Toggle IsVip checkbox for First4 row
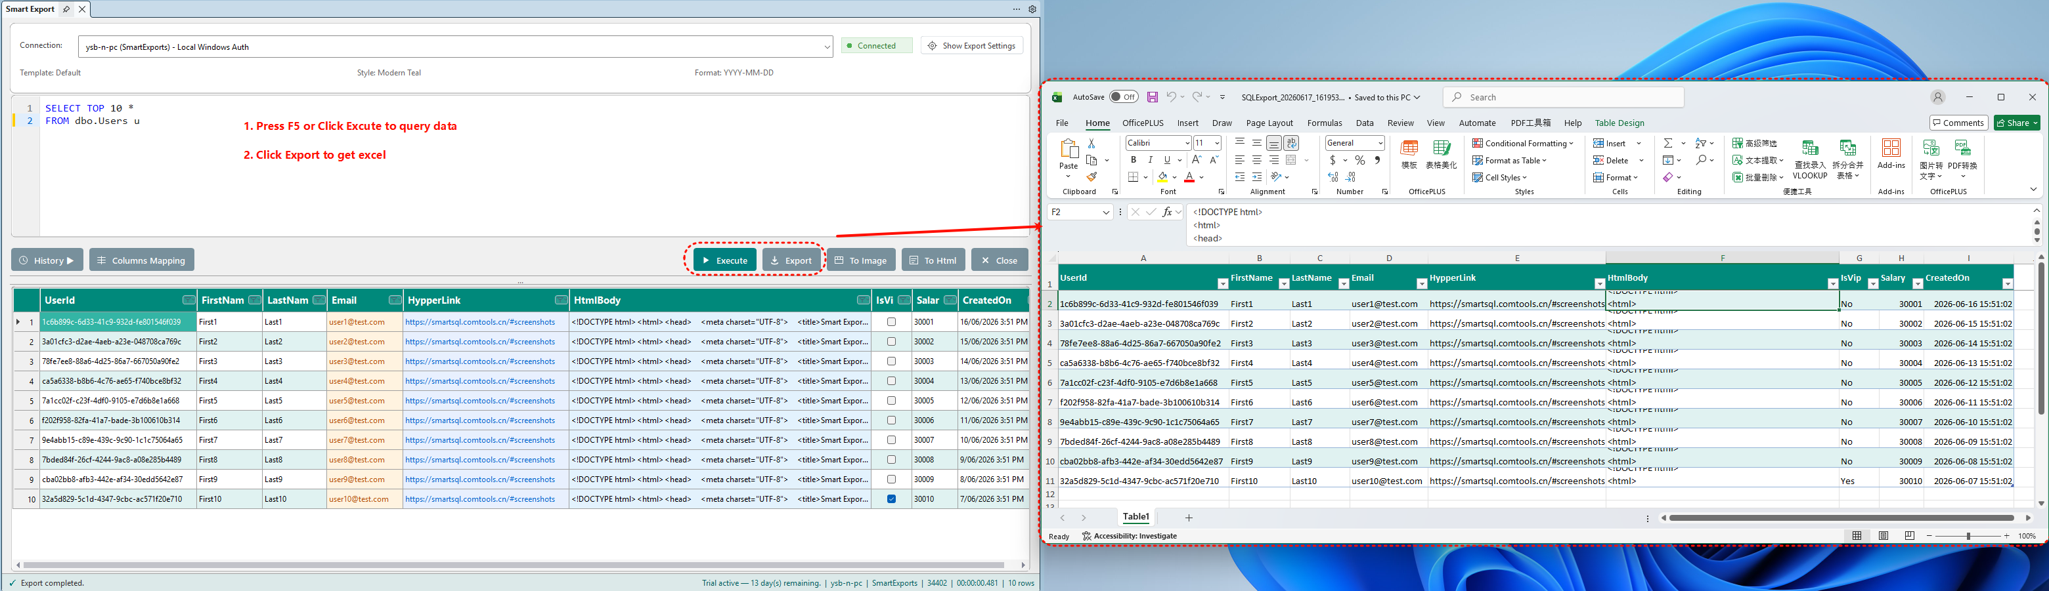The height and width of the screenshot is (591, 2049). [x=892, y=380]
